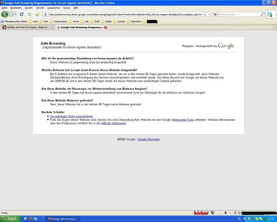
Task: Go to the Home page icon
Action: coord(37,14)
